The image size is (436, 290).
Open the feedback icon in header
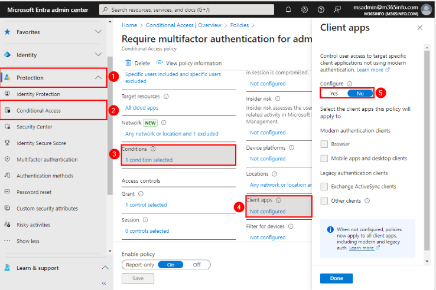pos(337,9)
